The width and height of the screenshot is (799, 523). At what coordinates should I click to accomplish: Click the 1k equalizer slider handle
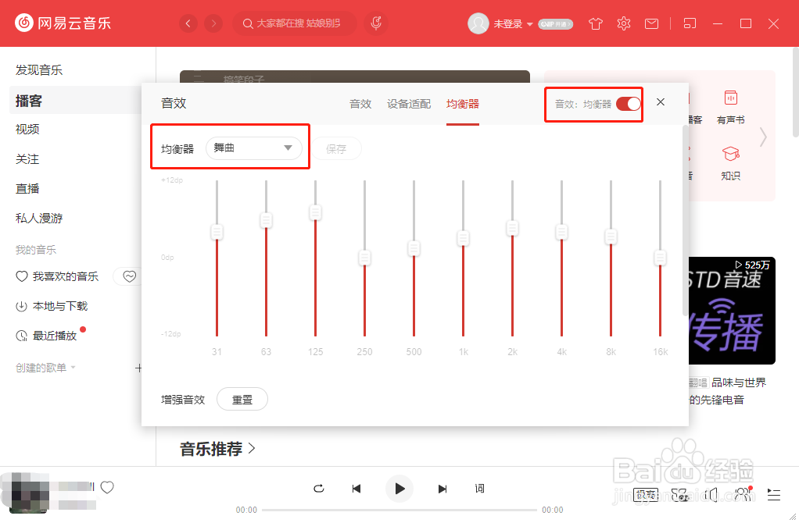click(x=463, y=238)
